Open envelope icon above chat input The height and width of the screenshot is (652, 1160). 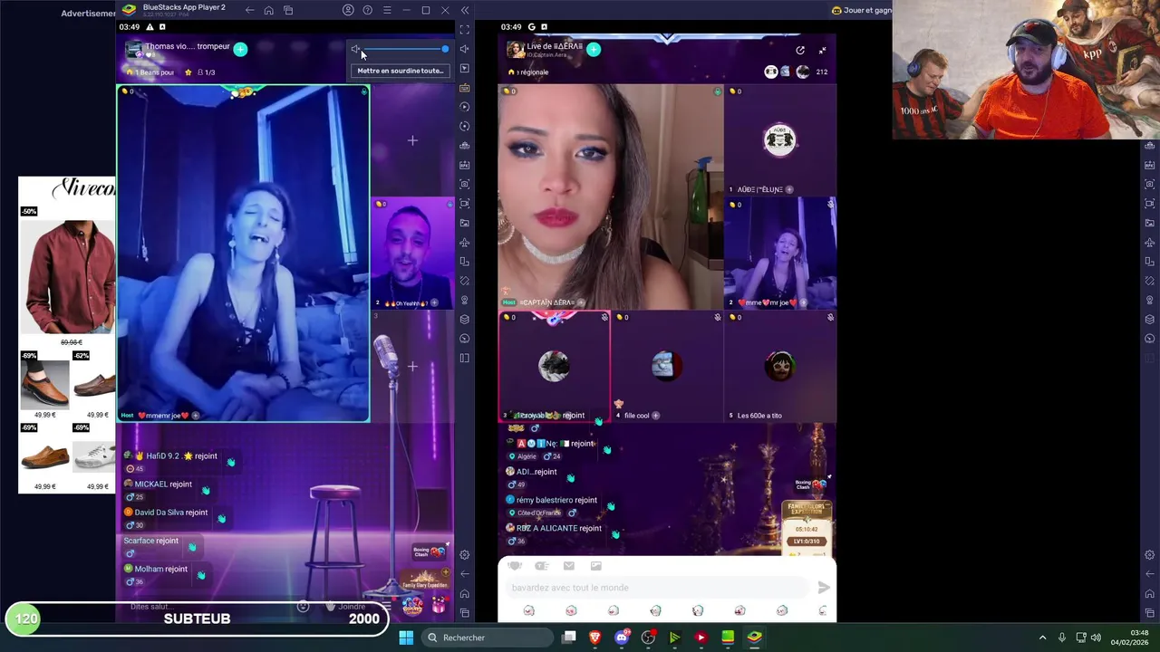569,566
